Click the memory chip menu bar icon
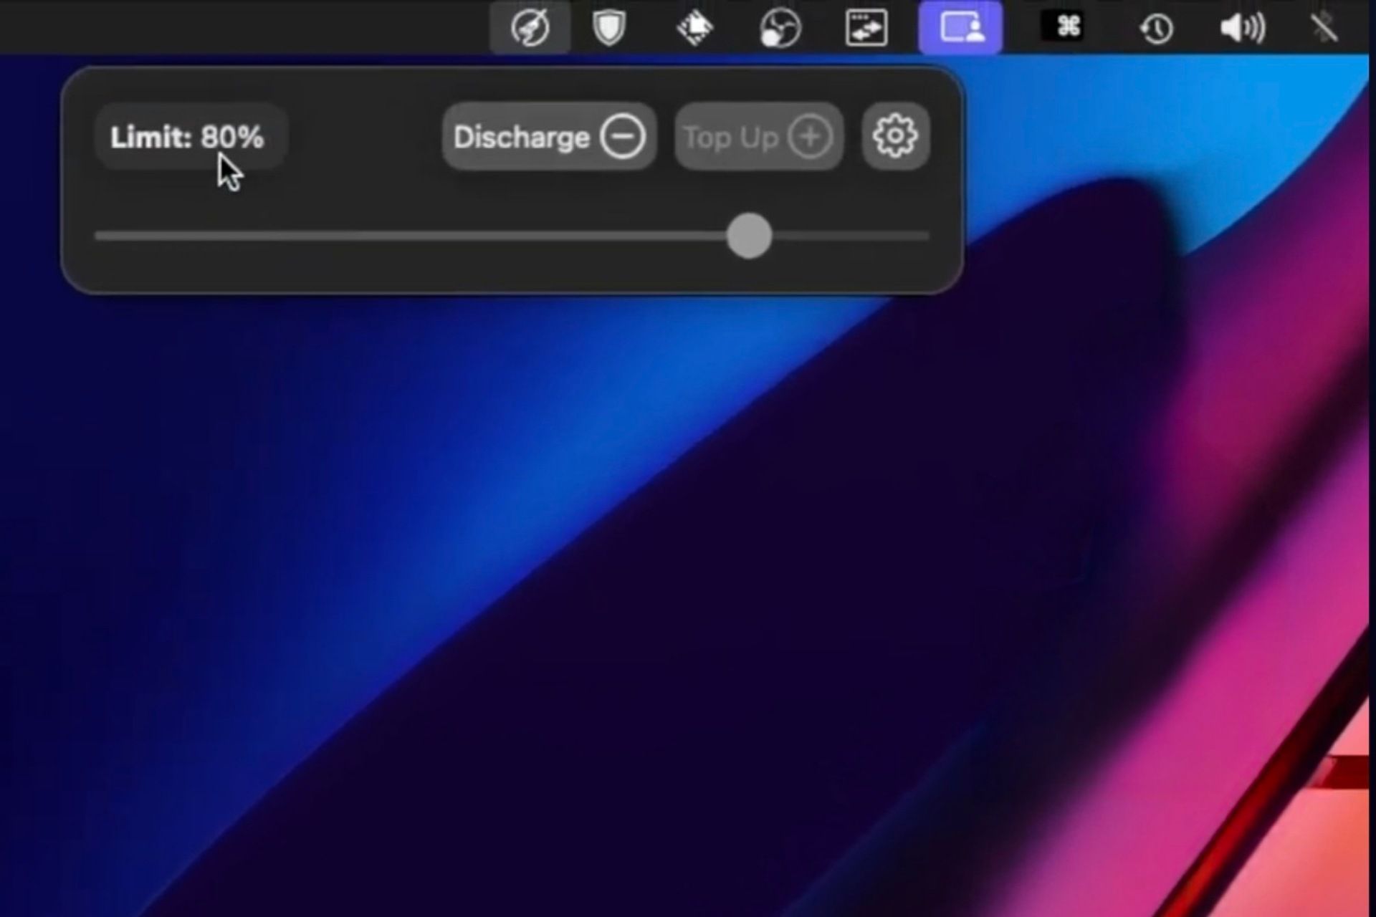This screenshot has height=917, width=1376. pyautogui.click(x=694, y=28)
